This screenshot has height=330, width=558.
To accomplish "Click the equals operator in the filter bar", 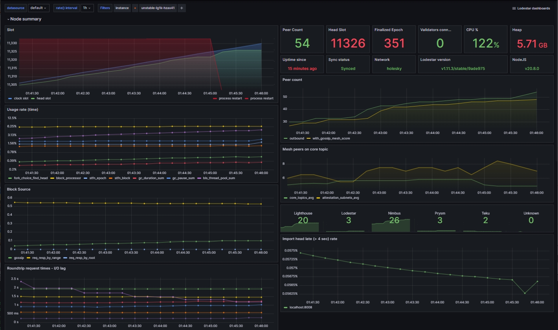I will coord(135,8).
